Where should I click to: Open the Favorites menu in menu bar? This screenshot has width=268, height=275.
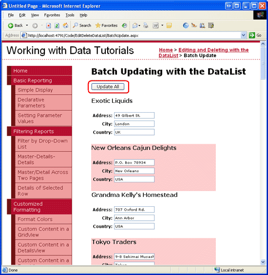[x=52, y=15]
